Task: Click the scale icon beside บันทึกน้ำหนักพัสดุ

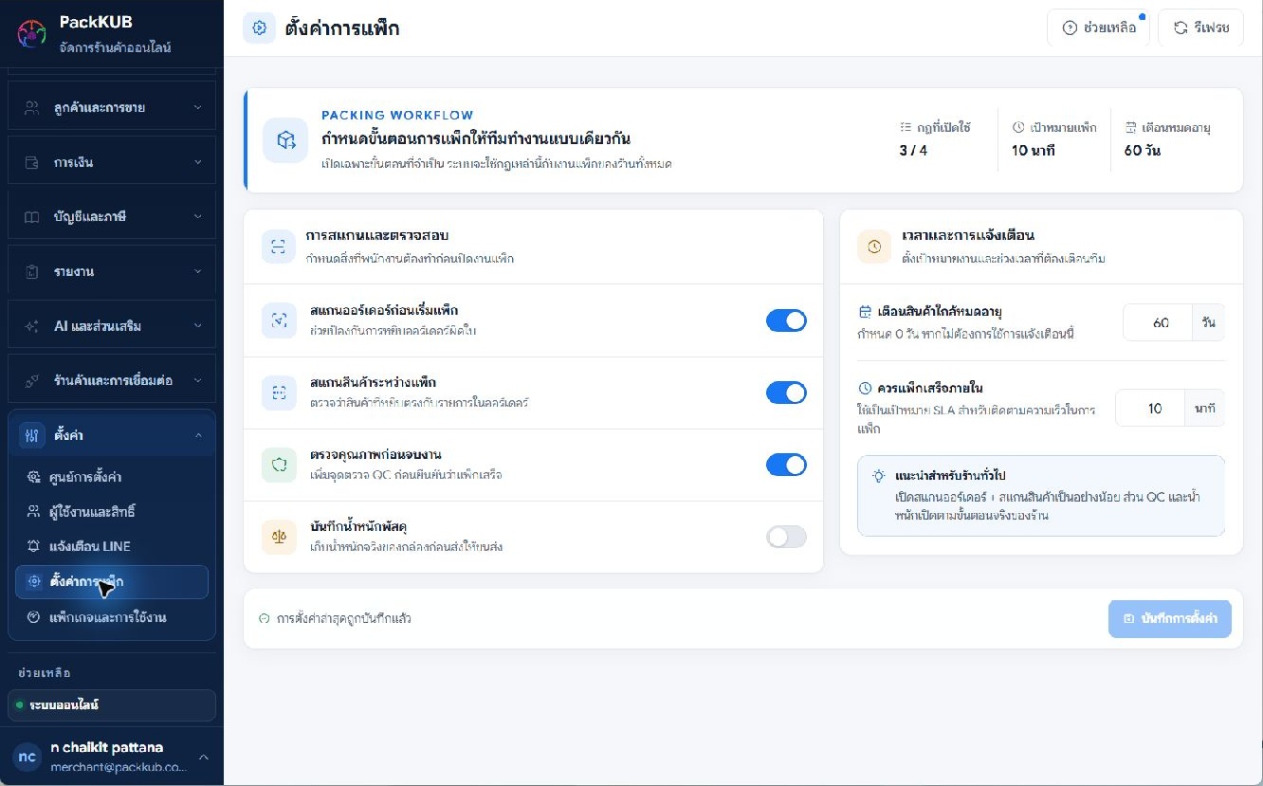Action: click(279, 537)
